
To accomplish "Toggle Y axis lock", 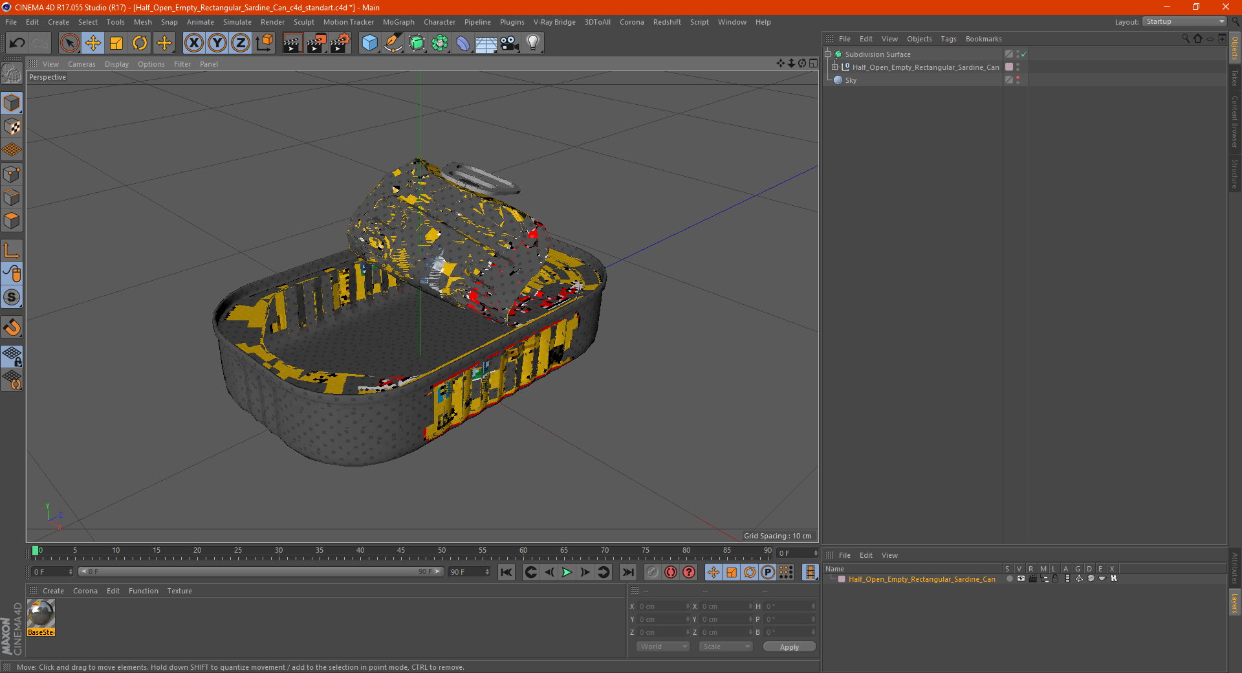I will pyautogui.click(x=217, y=43).
